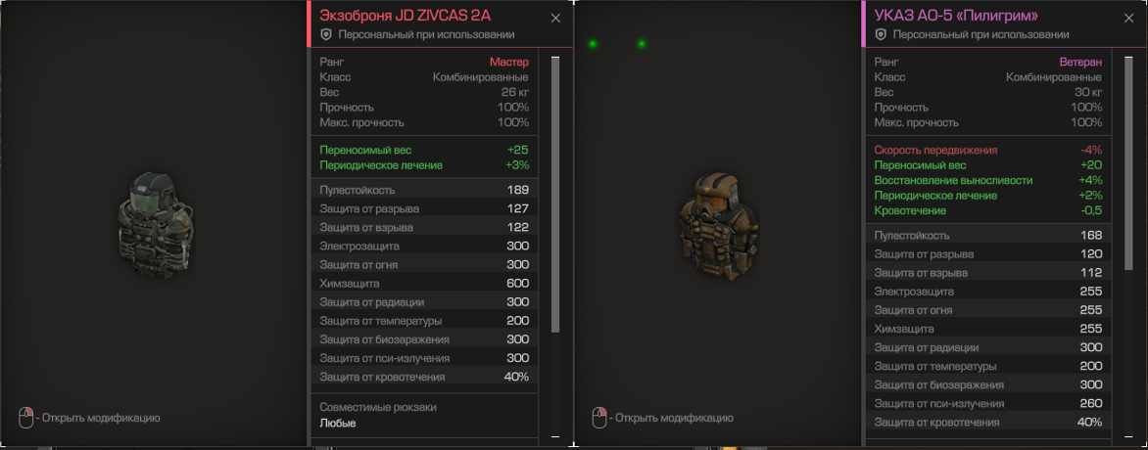The height and width of the screenshot is (450, 1148).
Task: Select Скорость передвижения -4% modifier line
Action: (x=988, y=150)
